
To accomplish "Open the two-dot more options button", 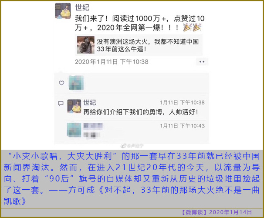I will click(x=202, y=62).
